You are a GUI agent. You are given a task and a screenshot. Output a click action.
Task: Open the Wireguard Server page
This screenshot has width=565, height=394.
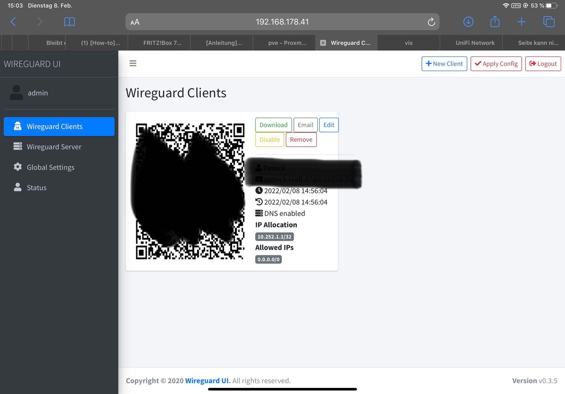[x=59, y=147]
